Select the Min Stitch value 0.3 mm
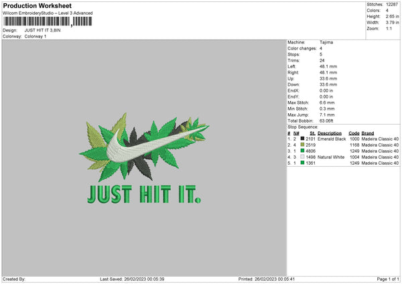 pyautogui.click(x=327, y=109)
